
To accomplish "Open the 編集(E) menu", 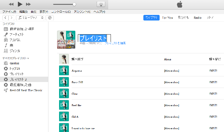I will (x=23, y=12).
